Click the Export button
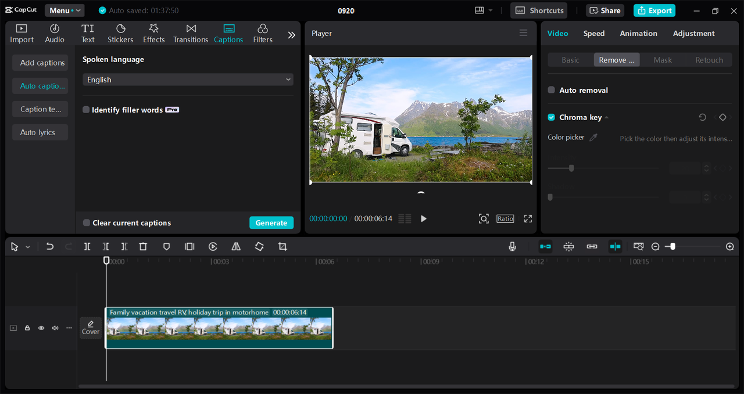Screen dimensions: 744x394 [654, 10]
